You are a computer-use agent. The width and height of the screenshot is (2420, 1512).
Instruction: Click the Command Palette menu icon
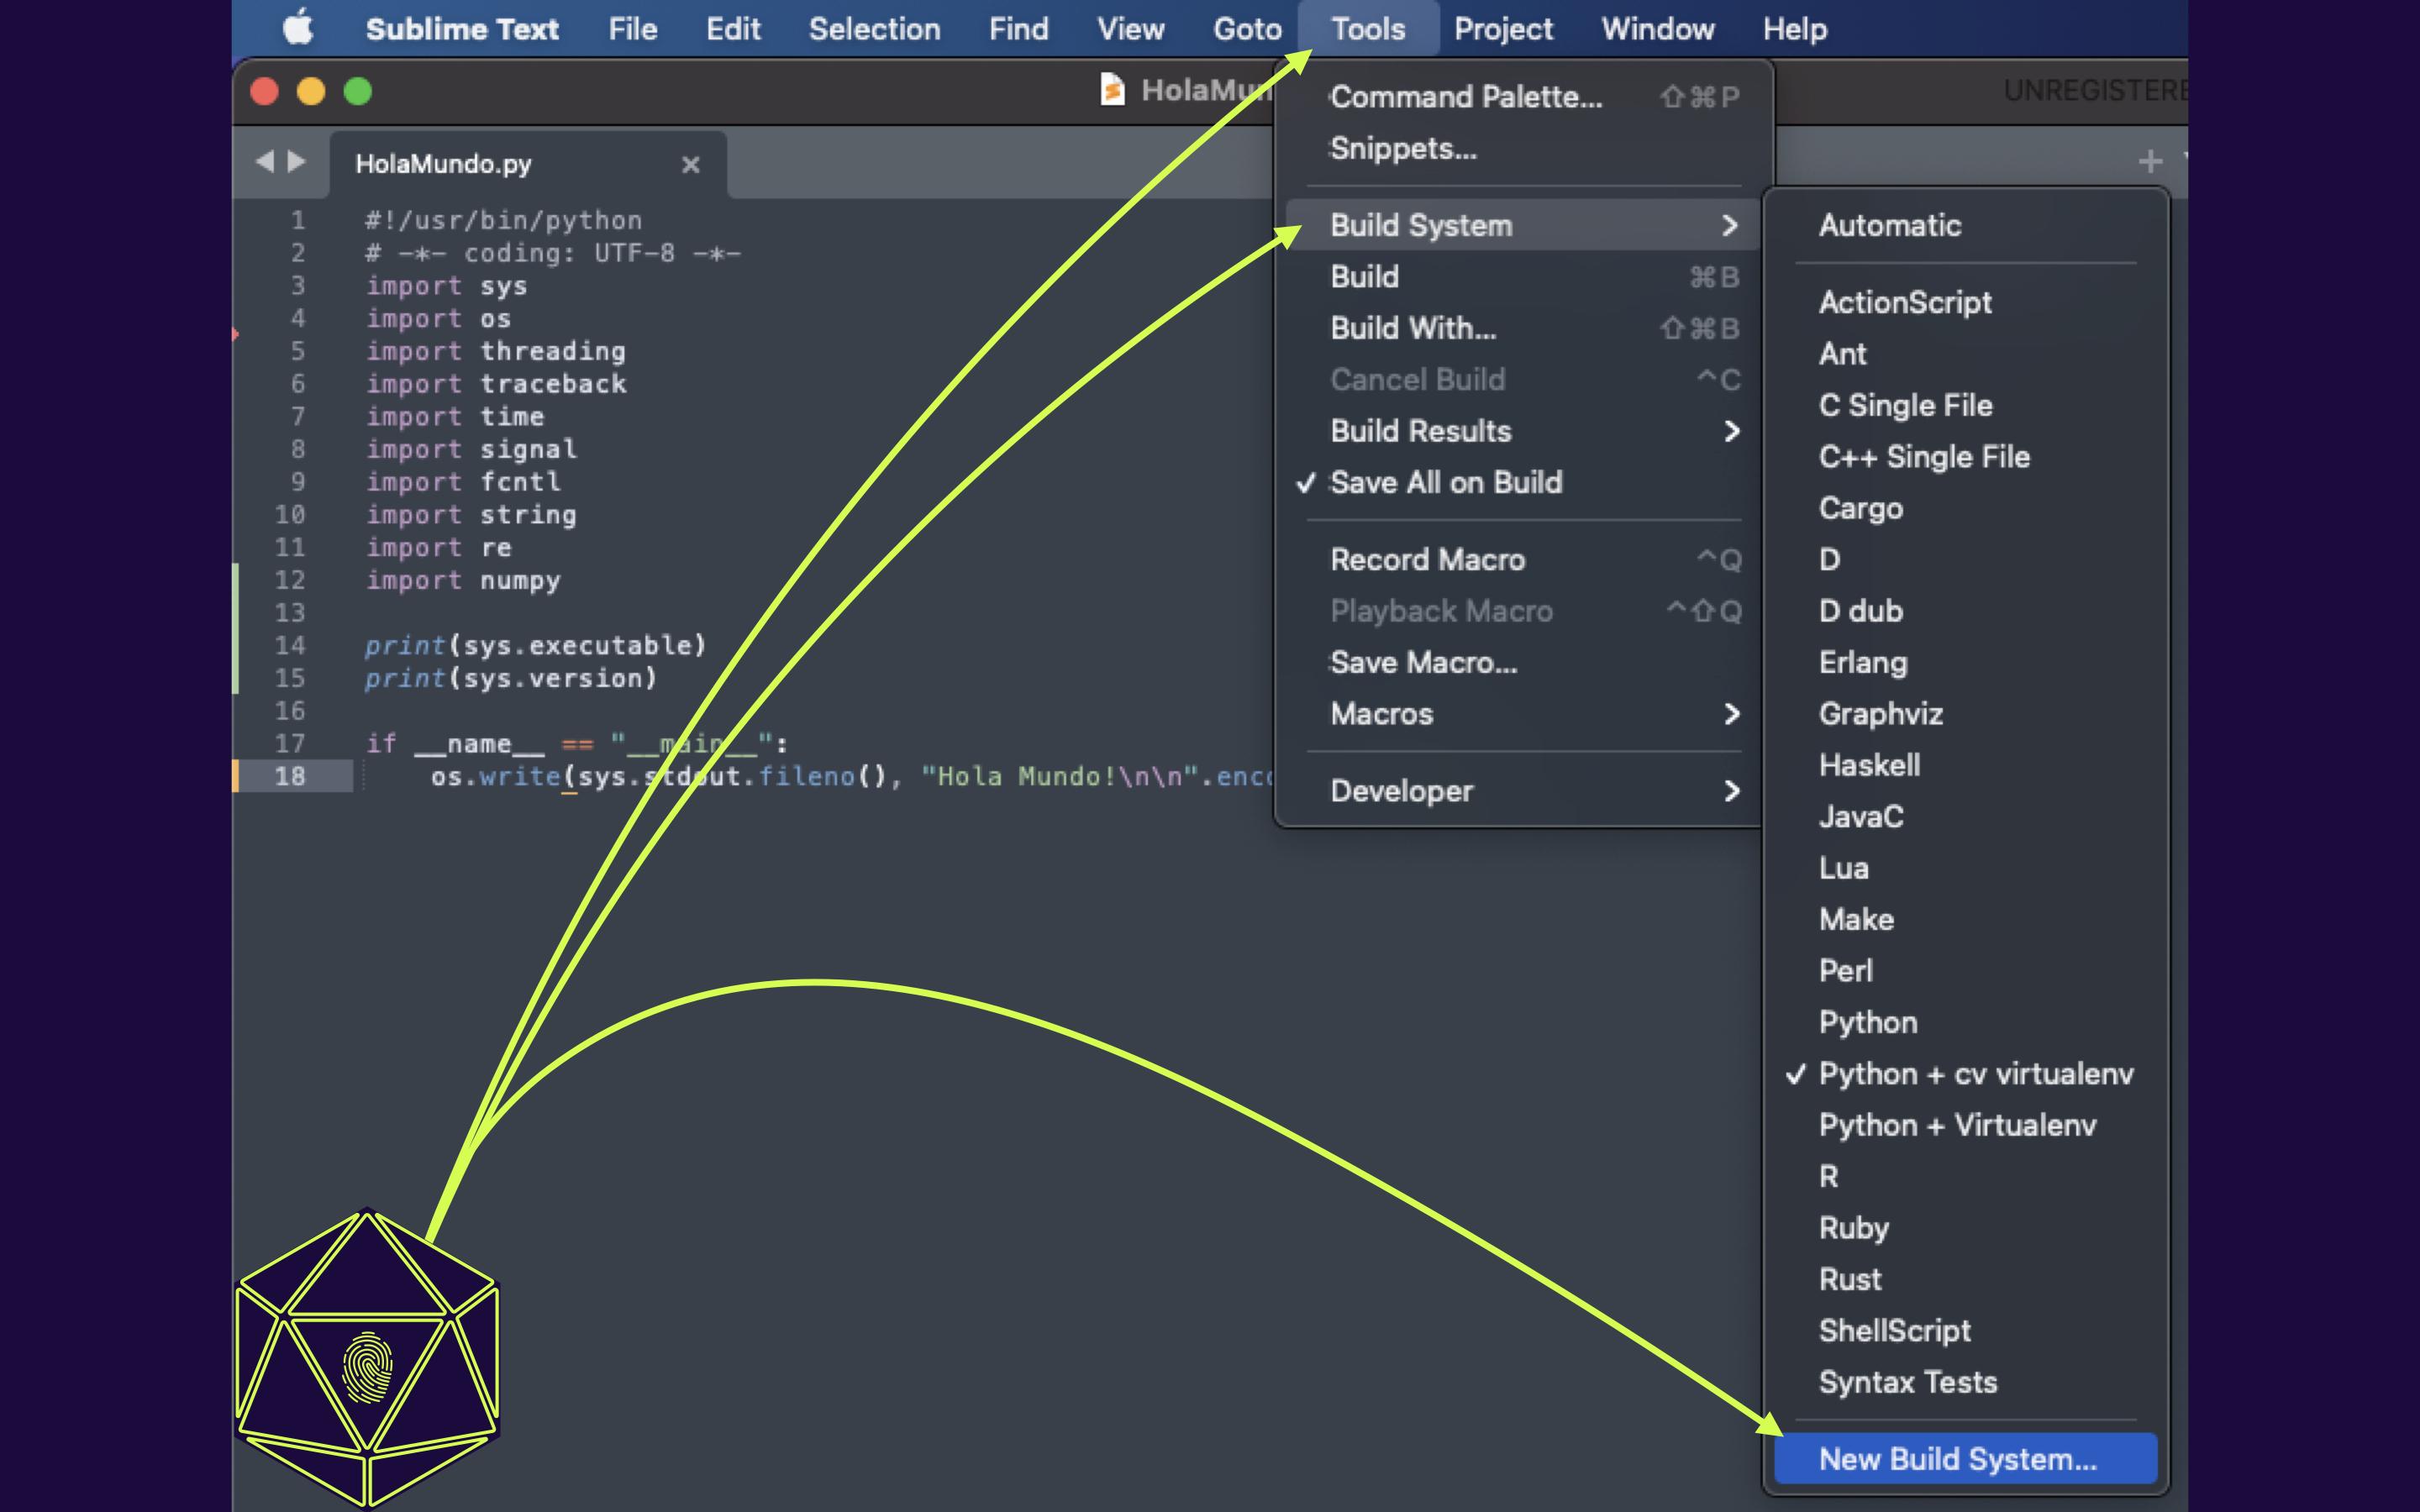[1464, 96]
